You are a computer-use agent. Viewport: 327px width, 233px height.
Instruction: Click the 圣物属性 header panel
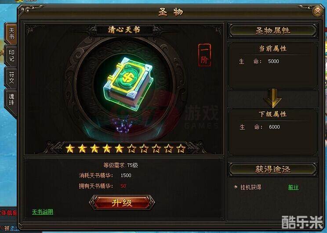coord(273,31)
